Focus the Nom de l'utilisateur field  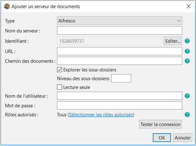point(119,96)
